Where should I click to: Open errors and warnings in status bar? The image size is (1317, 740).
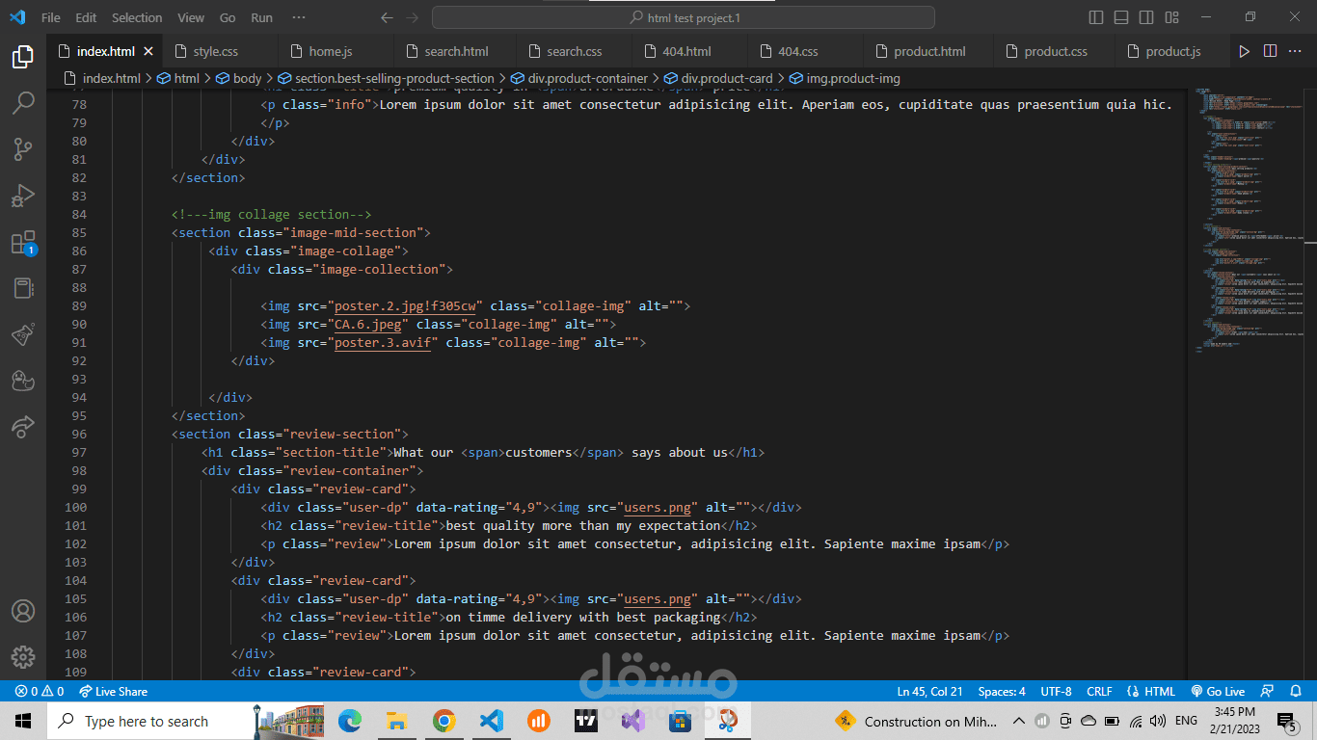pos(39,691)
